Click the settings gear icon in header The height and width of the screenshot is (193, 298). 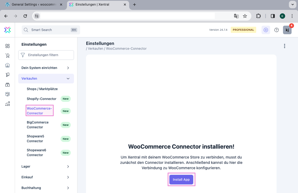pos(266,30)
